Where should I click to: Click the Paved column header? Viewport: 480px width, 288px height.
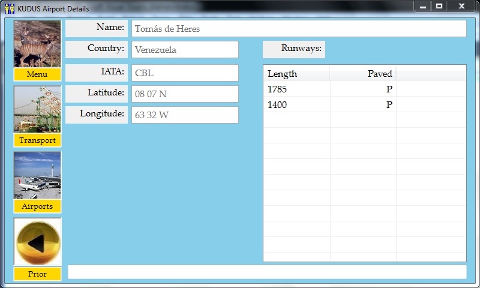[363, 74]
